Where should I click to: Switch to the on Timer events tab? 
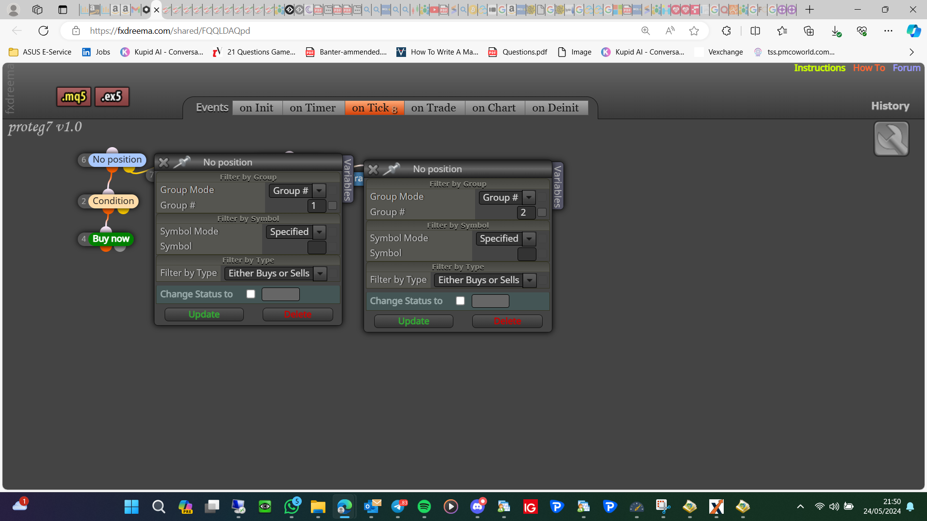[313, 108]
